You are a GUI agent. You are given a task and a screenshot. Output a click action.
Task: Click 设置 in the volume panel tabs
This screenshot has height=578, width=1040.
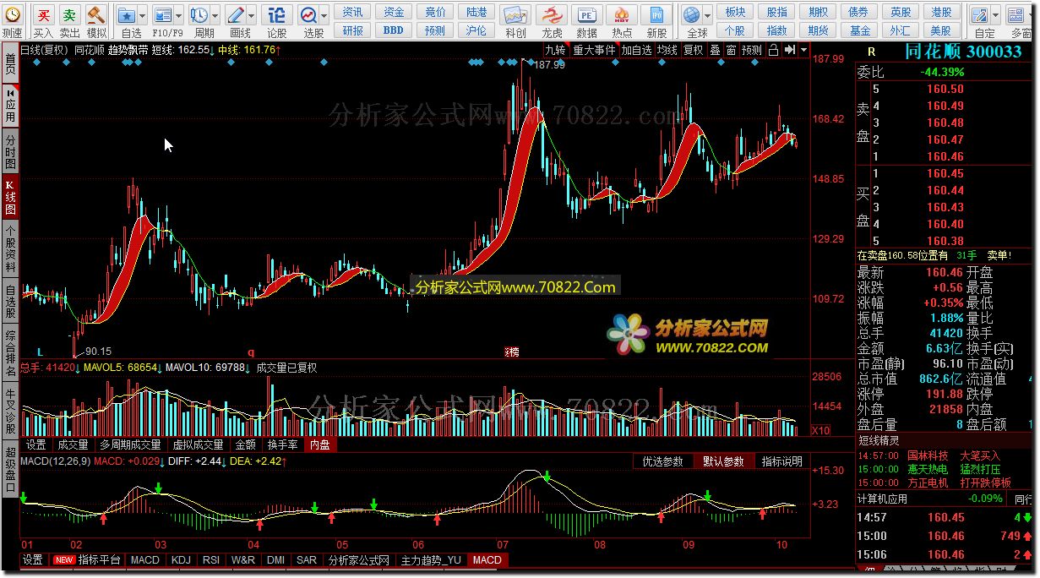pyautogui.click(x=36, y=444)
